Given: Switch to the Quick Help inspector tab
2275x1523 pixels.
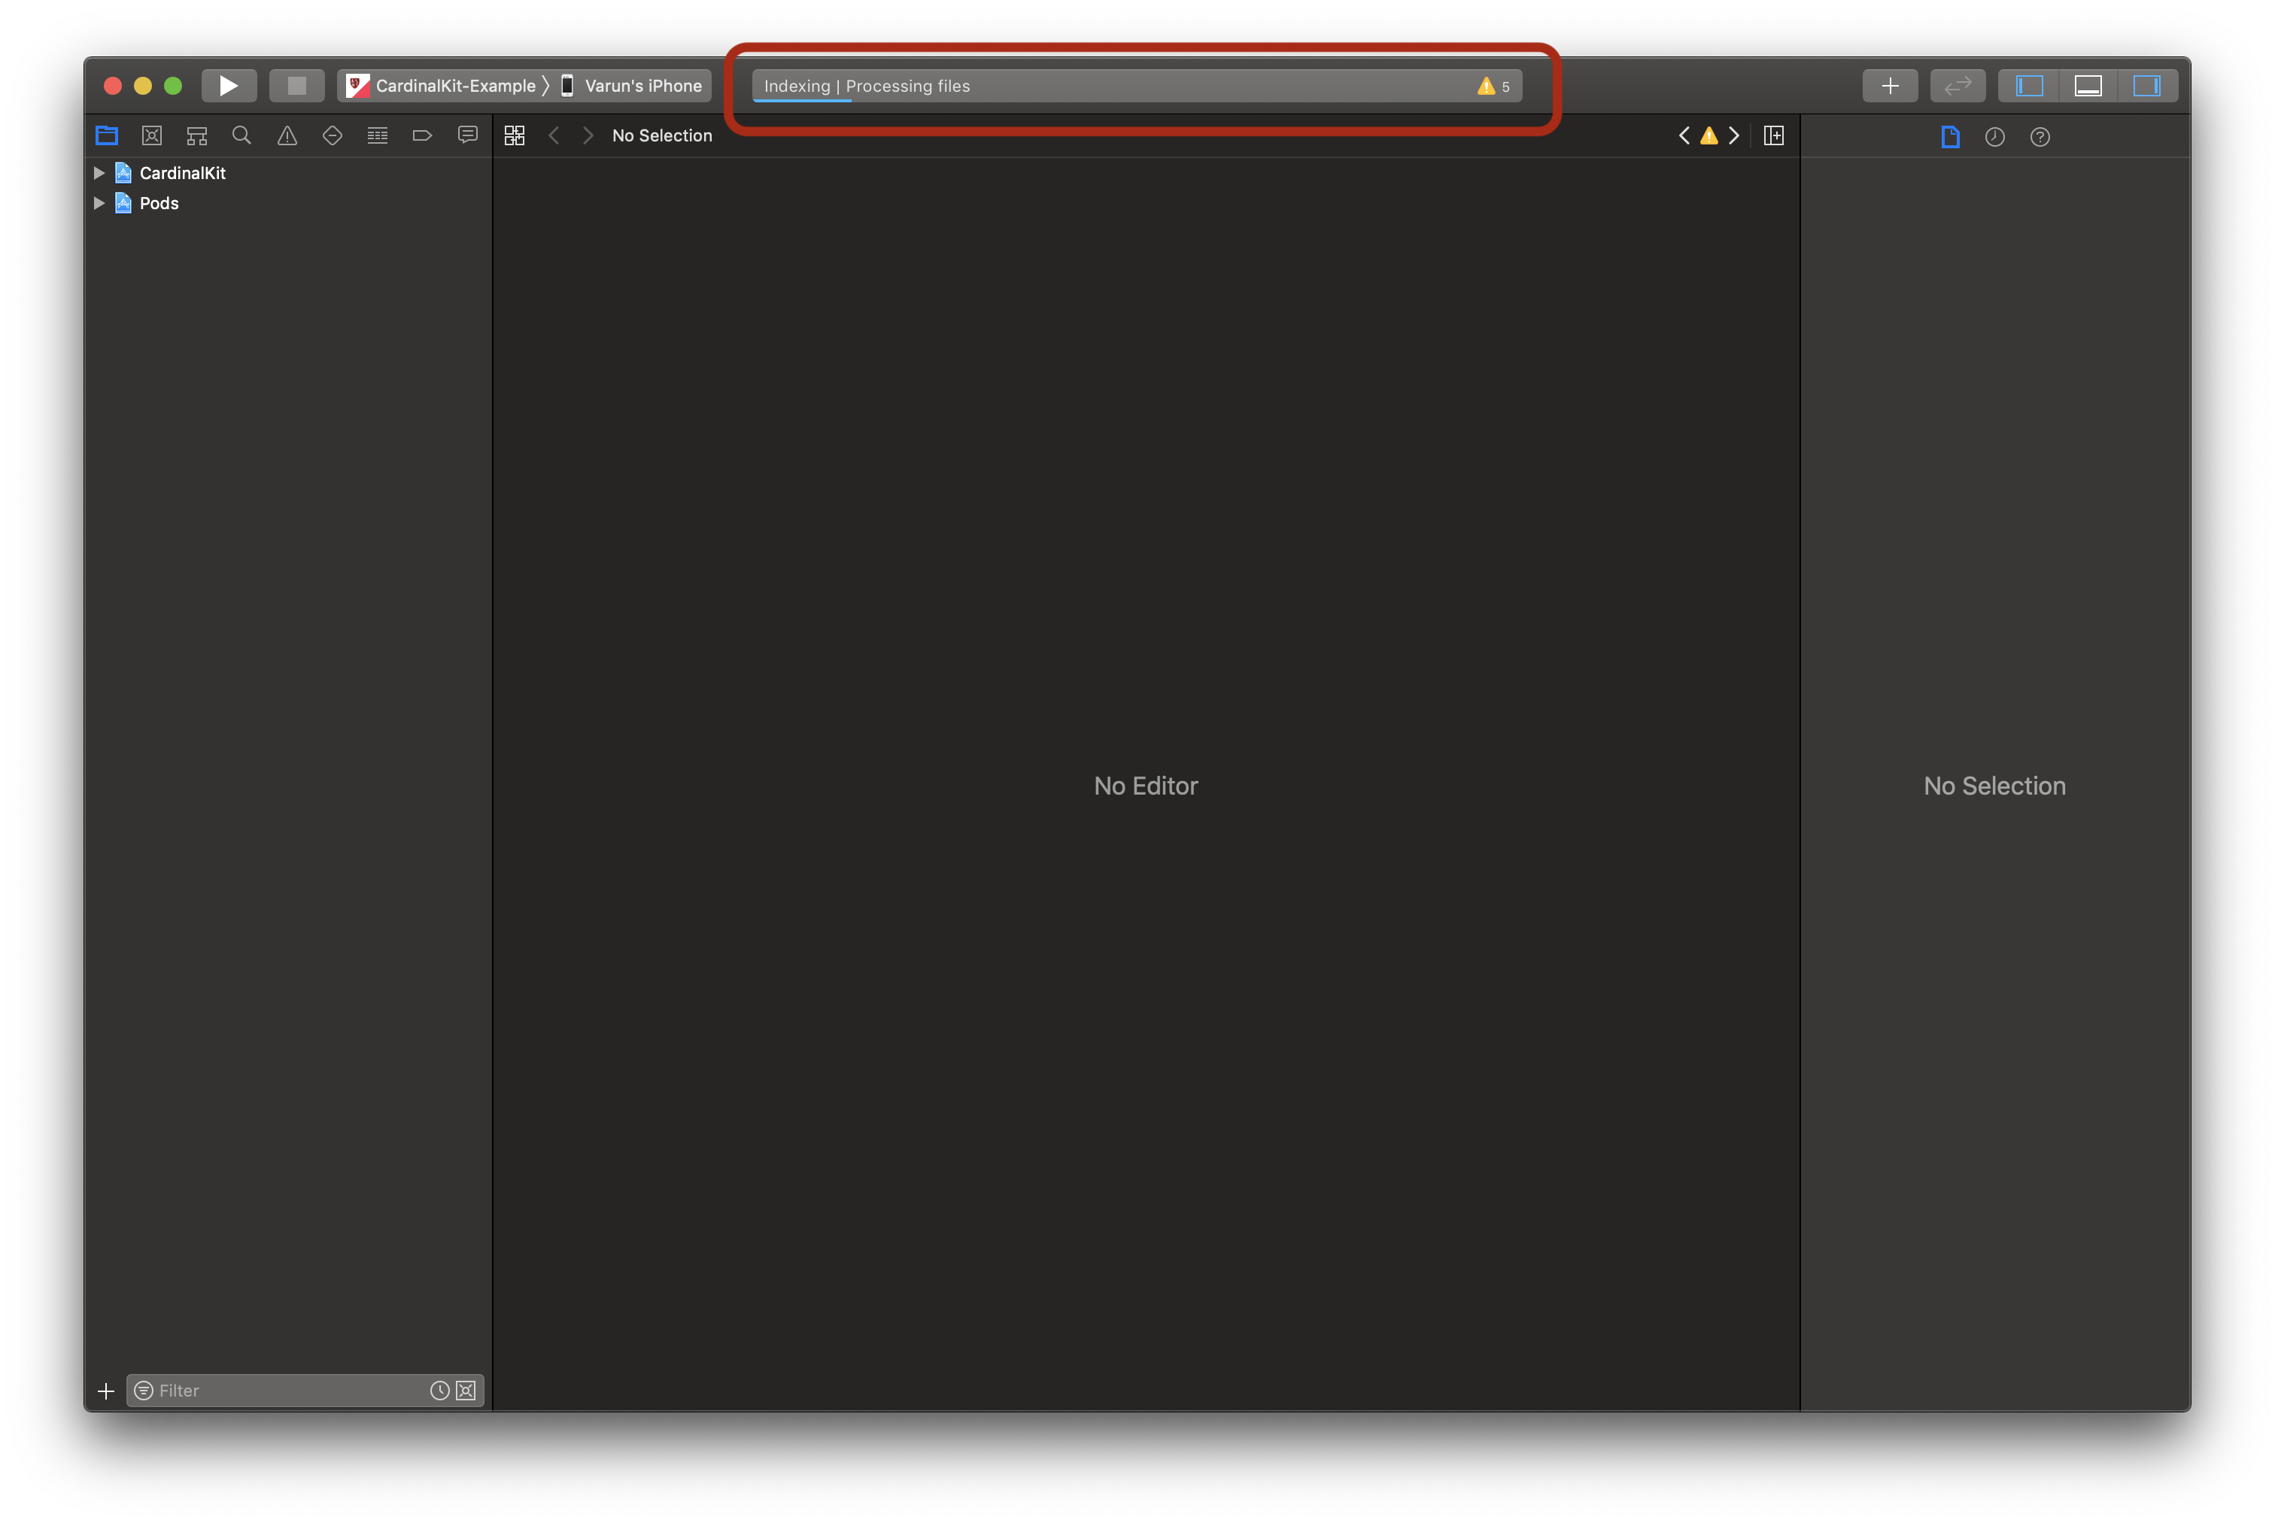Looking at the screenshot, I should tap(2040, 137).
